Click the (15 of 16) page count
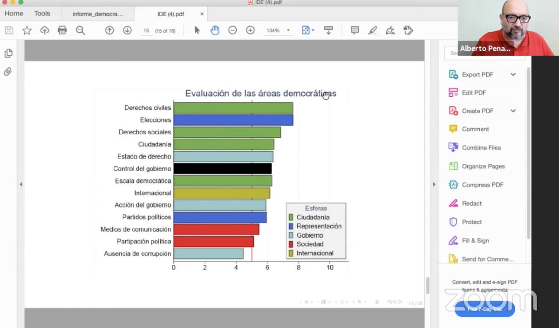This screenshot has height=328, width=559. 165,30
